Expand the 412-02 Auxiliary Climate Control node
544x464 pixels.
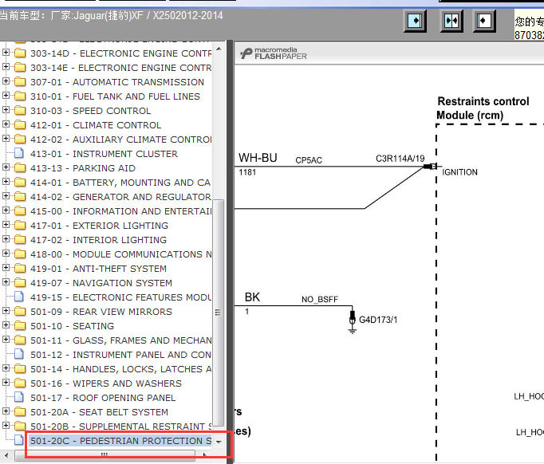click(6, 139)
